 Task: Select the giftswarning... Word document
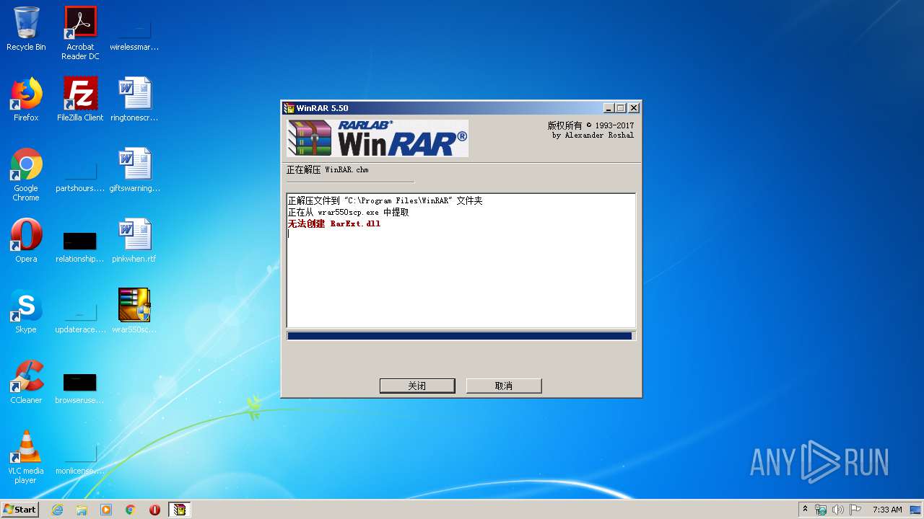(134, 170)
